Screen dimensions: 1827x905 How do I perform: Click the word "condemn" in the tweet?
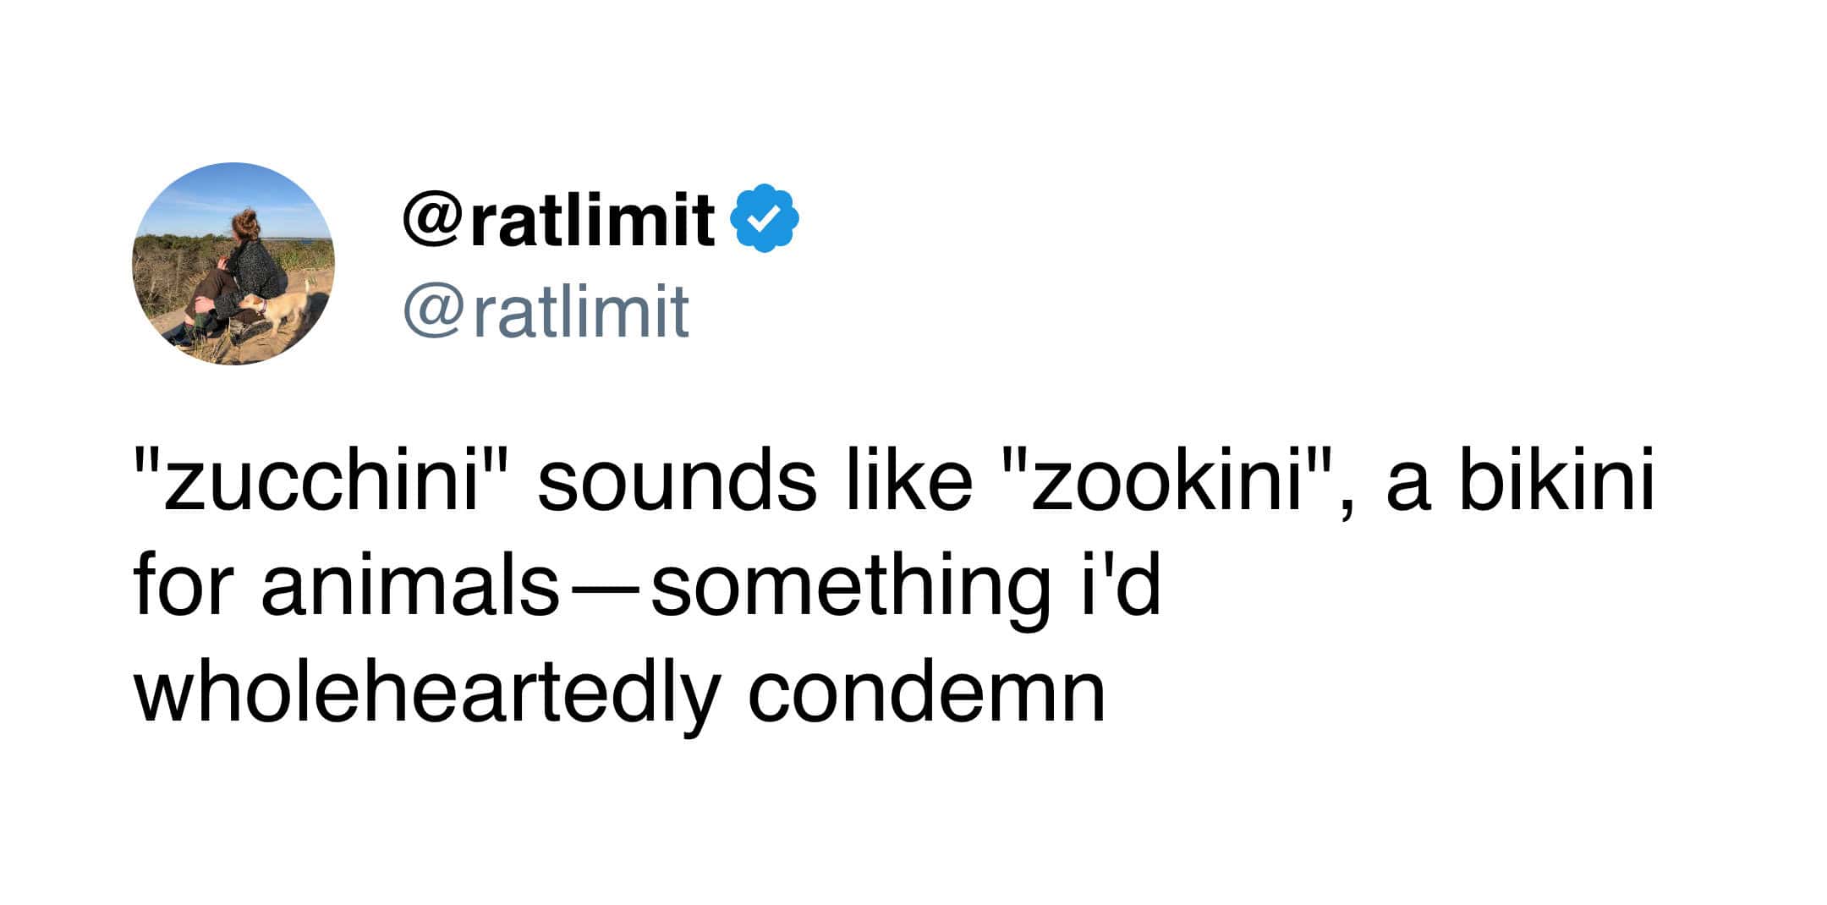pos(926,694)
